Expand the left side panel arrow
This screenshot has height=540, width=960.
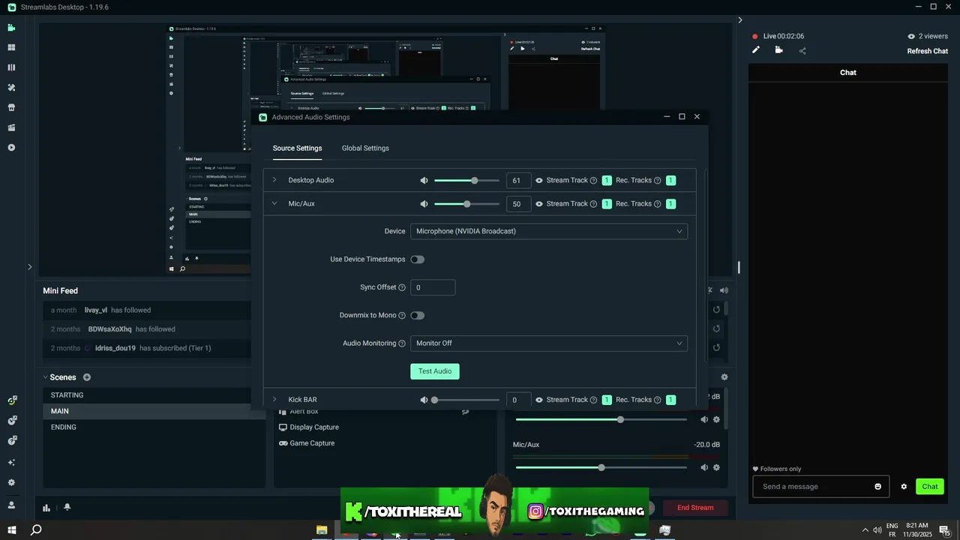point(30,267)
